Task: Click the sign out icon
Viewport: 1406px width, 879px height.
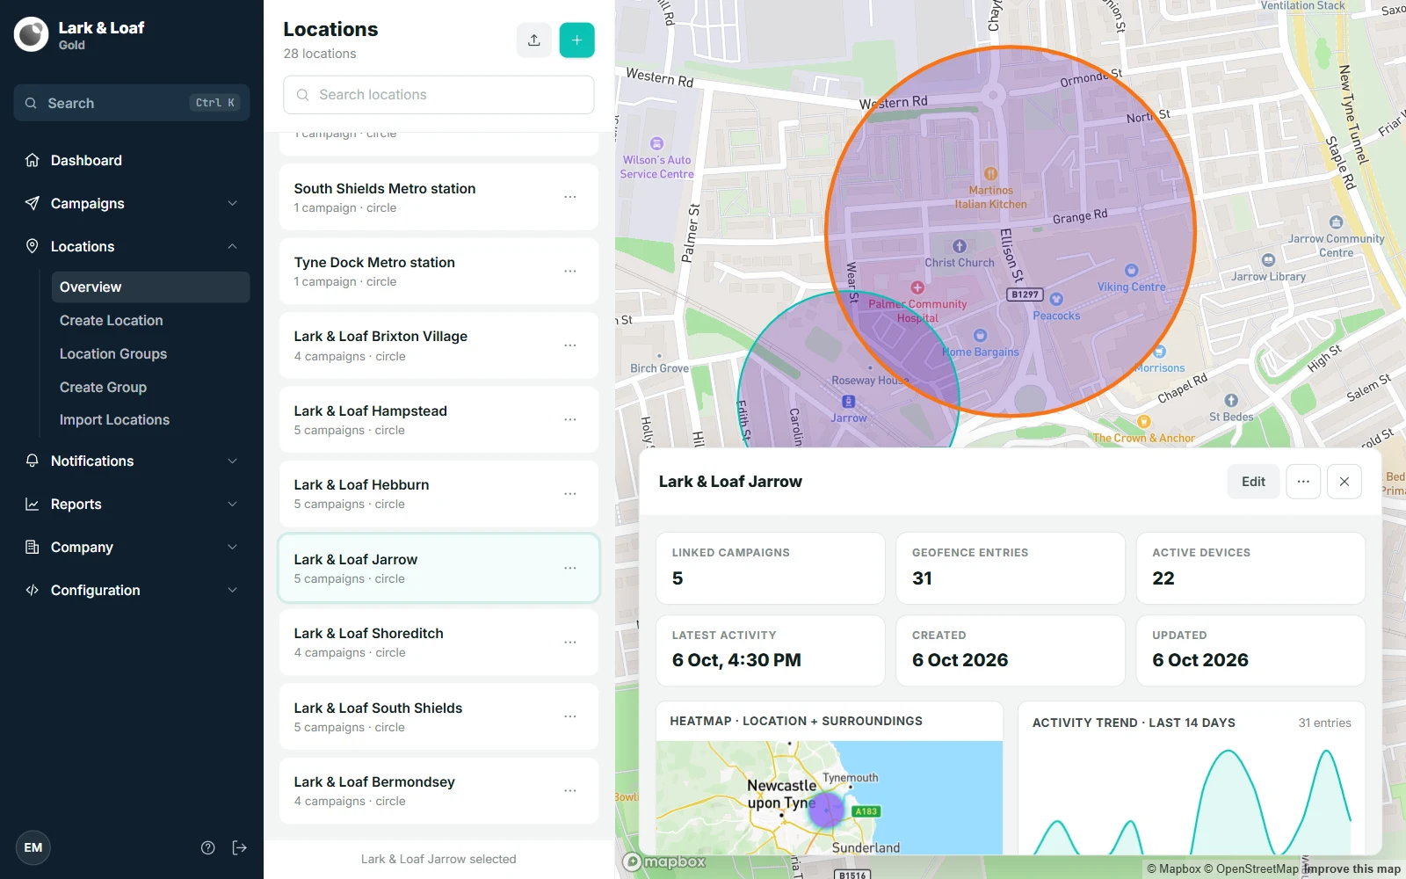Action: (240, 848)
